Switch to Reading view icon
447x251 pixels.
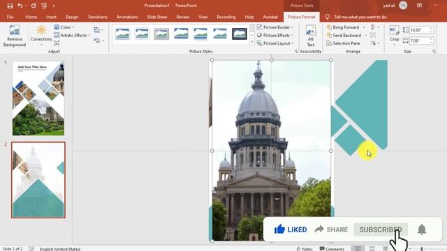click(386, 248)
